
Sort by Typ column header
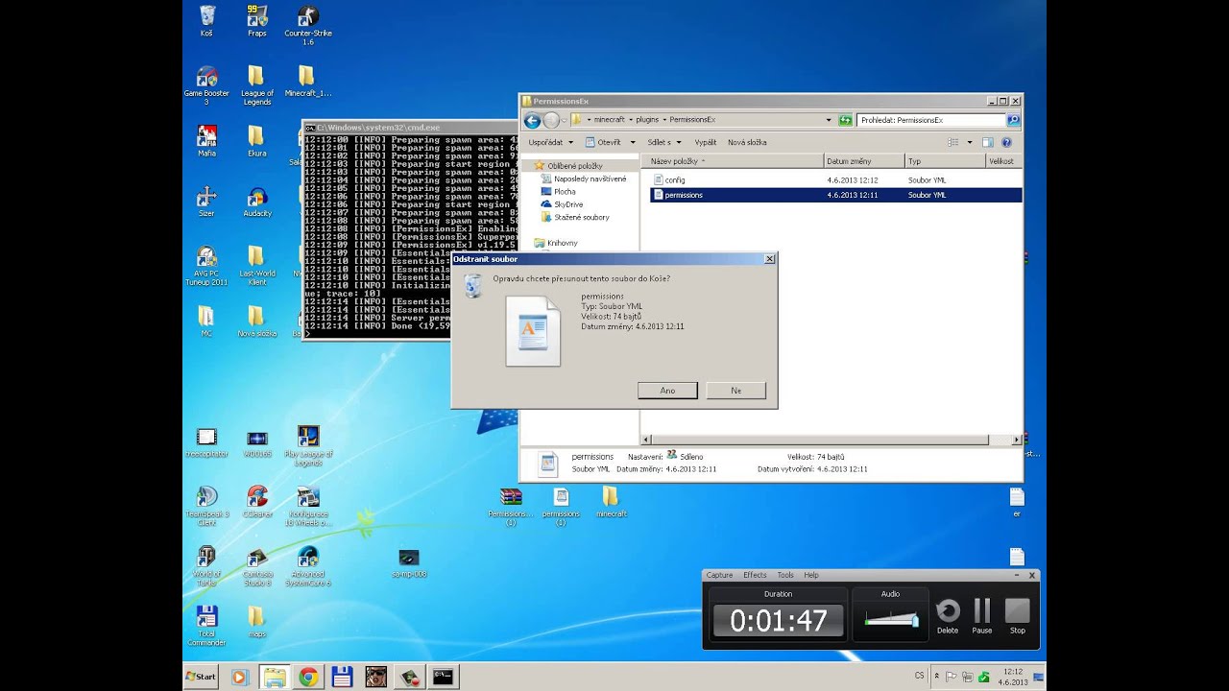pos(946,161)
